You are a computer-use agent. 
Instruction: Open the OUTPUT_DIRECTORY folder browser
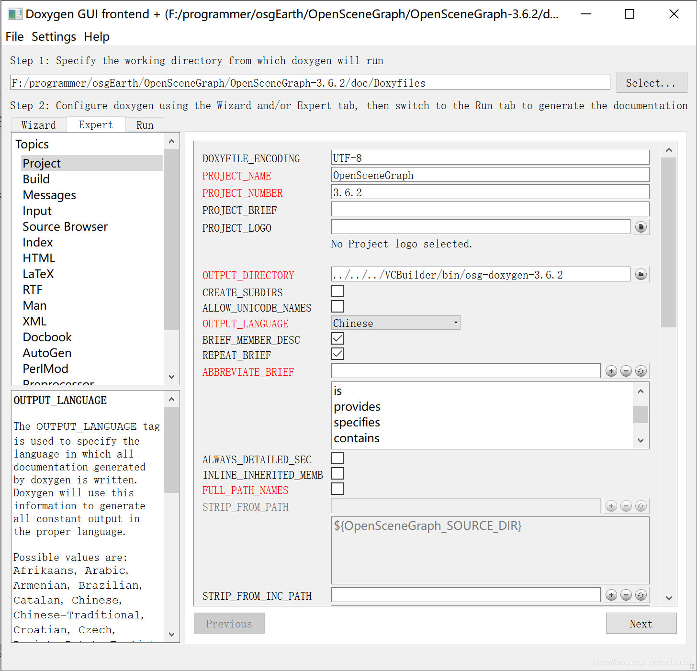[x=641, y=274]
